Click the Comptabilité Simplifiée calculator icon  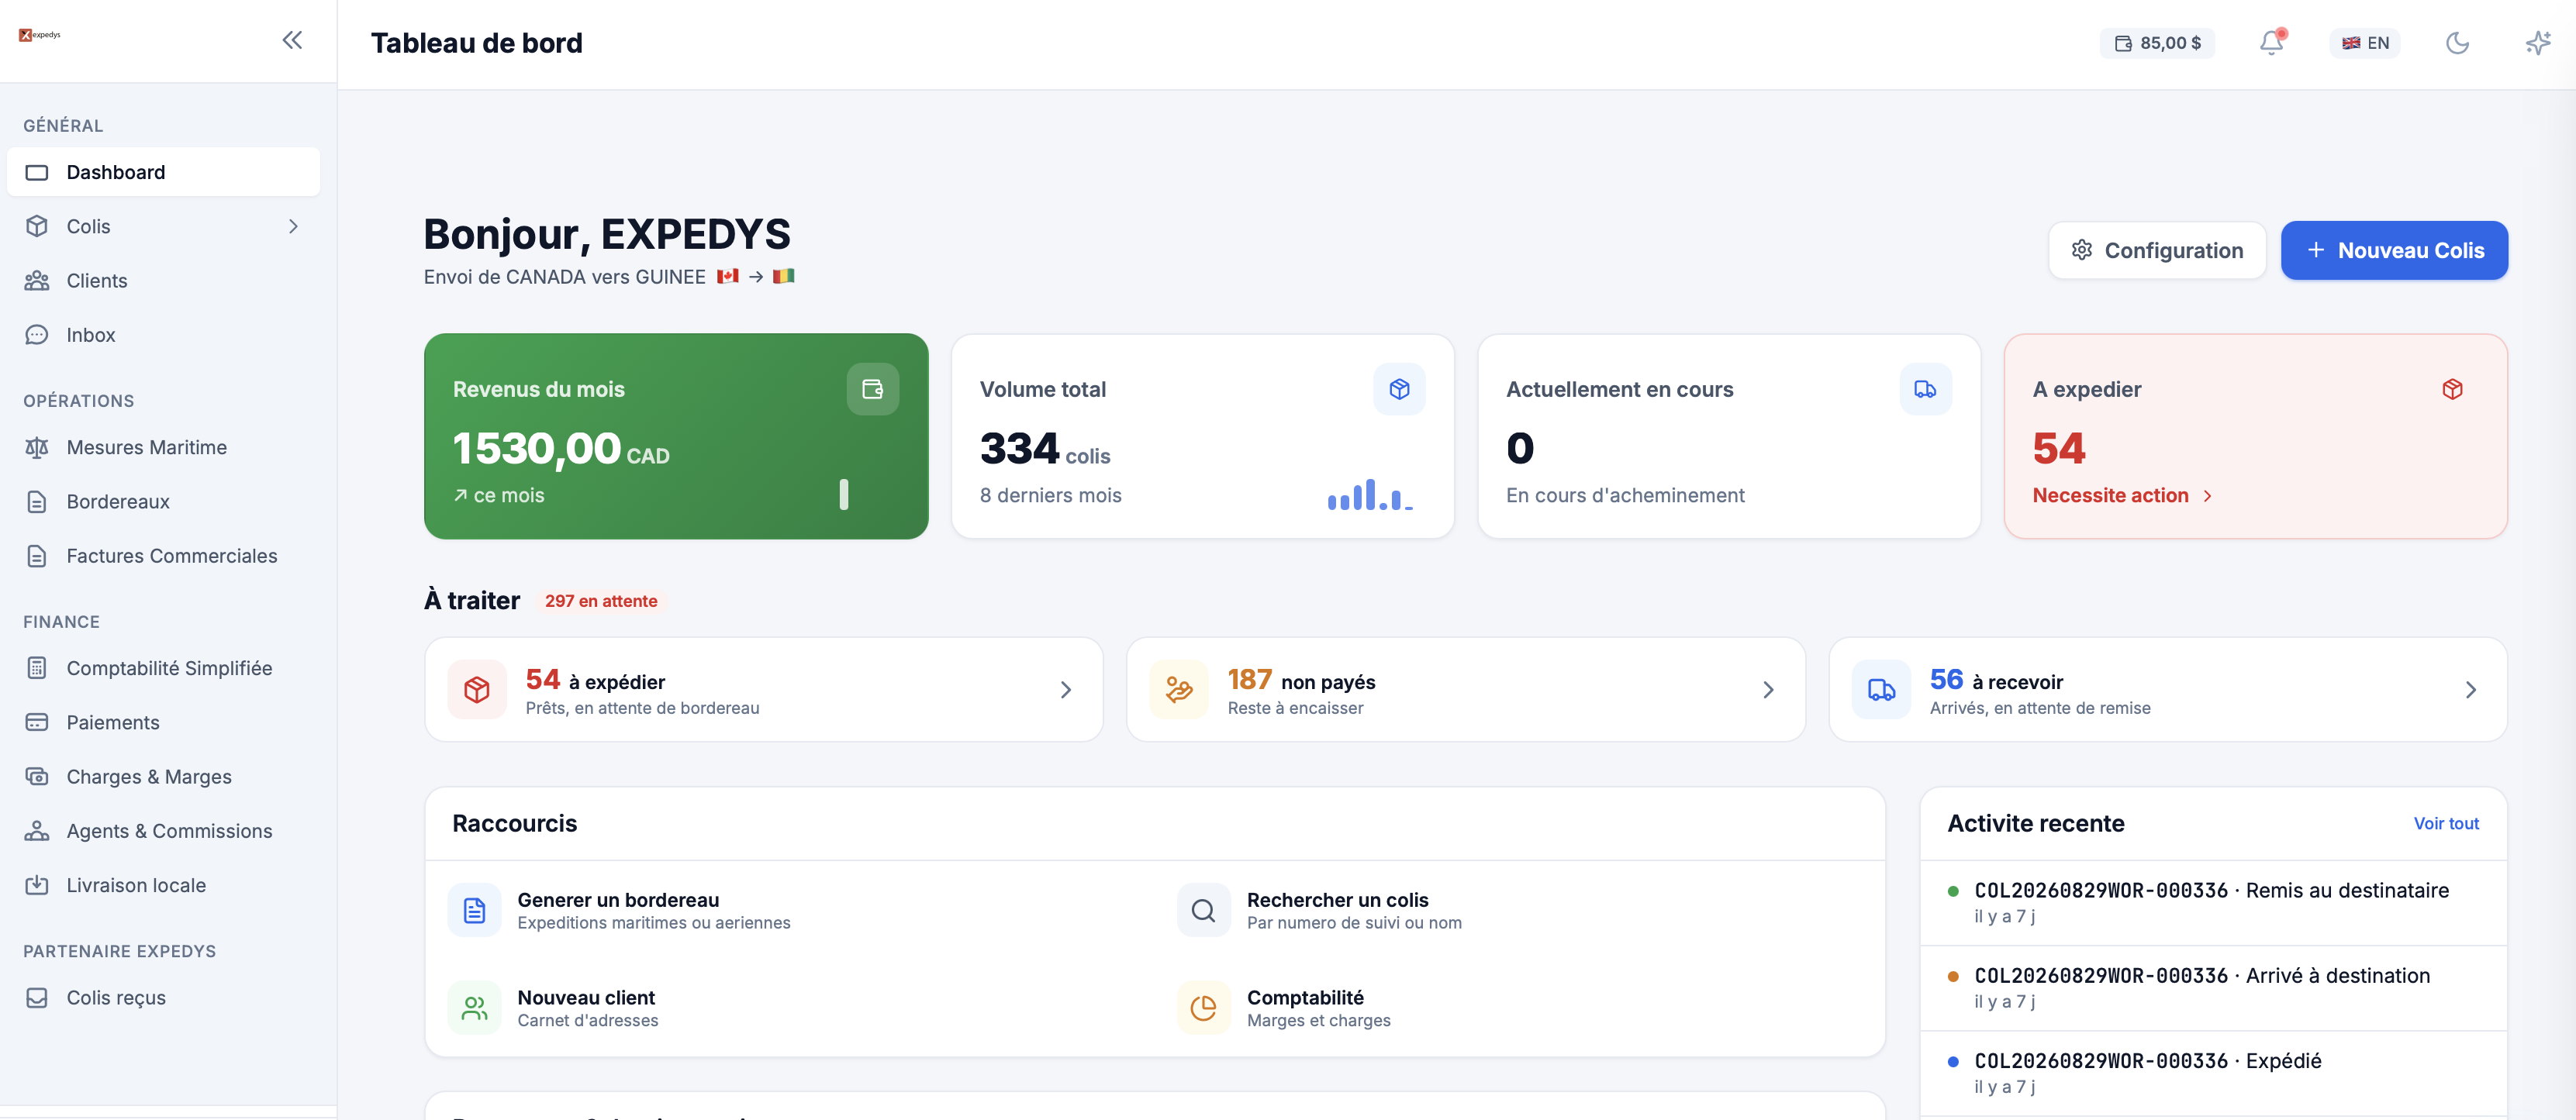pyautogui.click(x=37, y=668)
